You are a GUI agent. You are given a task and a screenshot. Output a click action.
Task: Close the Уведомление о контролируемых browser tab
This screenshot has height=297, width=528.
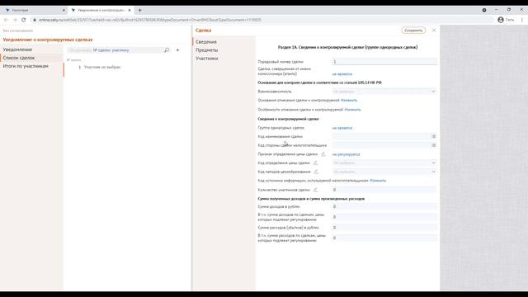(130, 10)
